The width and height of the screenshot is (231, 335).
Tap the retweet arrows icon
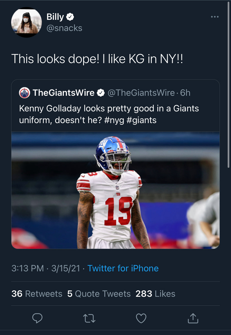tap(90, 318)
